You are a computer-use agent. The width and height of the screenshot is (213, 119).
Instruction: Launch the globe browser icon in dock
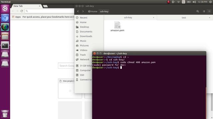(5, 27)
